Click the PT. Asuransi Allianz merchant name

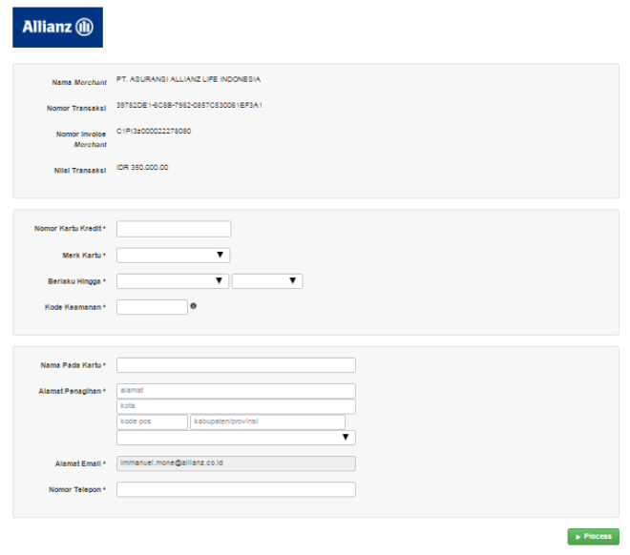pyautogui.click(x=188, y=79)
